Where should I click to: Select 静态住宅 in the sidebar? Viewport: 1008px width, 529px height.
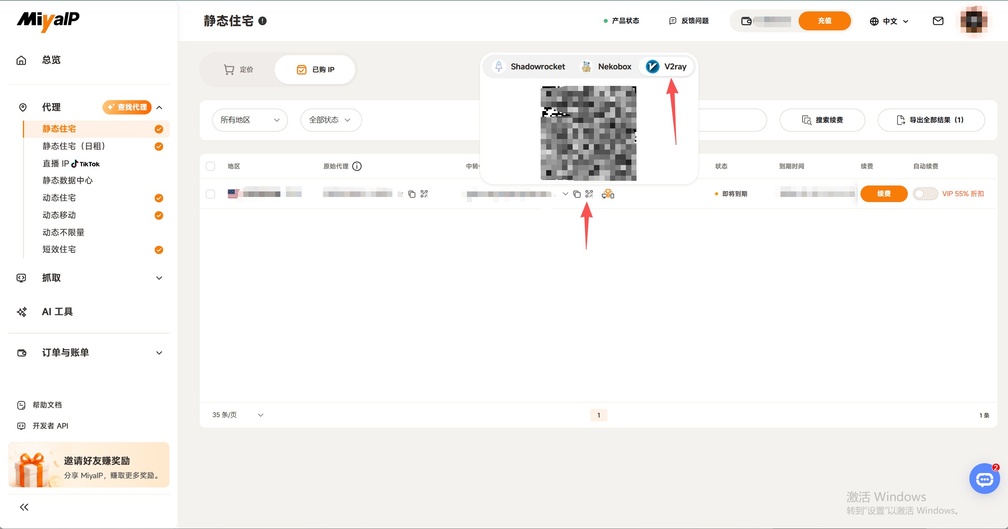point(96,129)
